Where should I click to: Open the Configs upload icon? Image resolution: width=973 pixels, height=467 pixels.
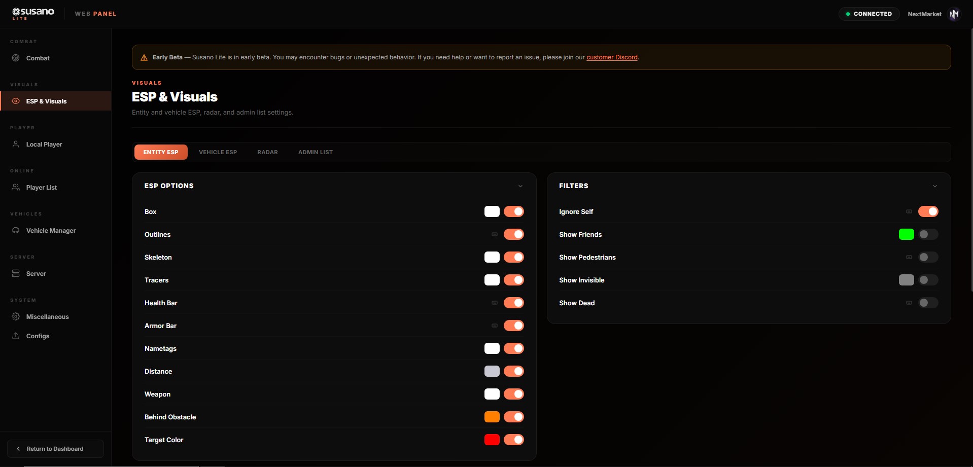16,336
